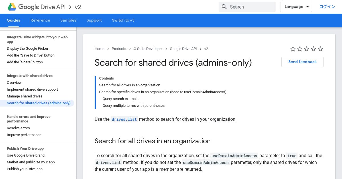Rate the page one star
Viewport: 342px width, 179px height.
point(293,49)
